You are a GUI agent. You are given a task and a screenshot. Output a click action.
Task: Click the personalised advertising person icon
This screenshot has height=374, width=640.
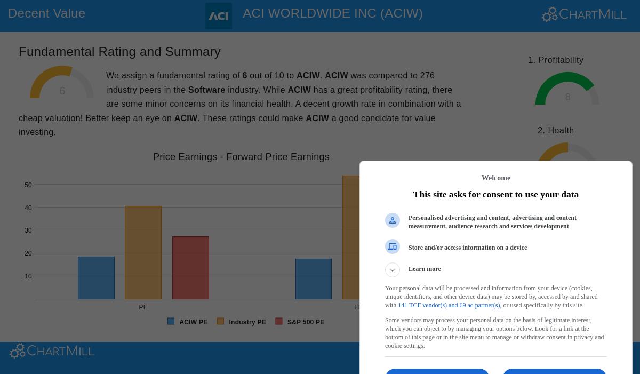[393, 220]
